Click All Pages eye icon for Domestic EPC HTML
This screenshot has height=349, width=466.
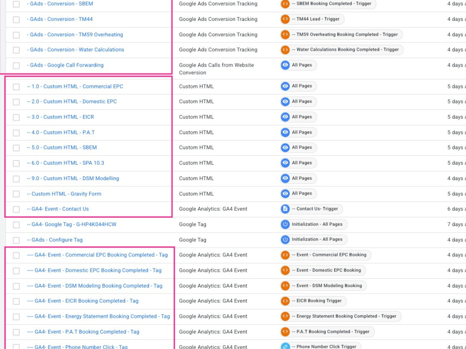[285, 101]
